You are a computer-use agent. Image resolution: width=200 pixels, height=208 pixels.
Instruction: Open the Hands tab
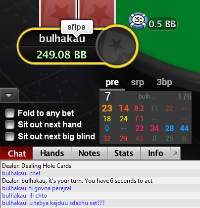click(52, 153)
